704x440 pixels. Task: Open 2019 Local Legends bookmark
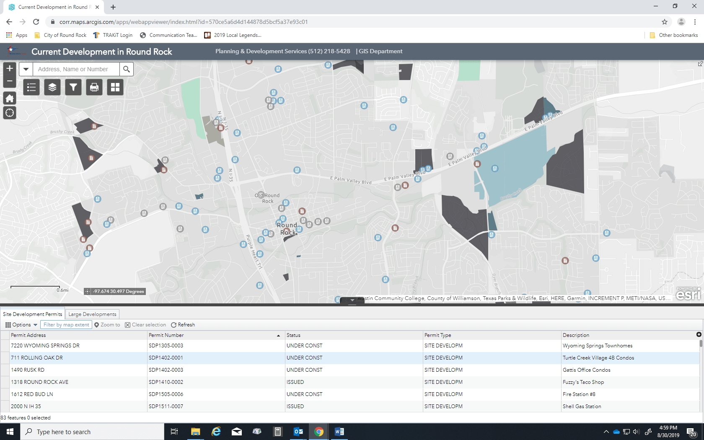click(x=233, y=35)
